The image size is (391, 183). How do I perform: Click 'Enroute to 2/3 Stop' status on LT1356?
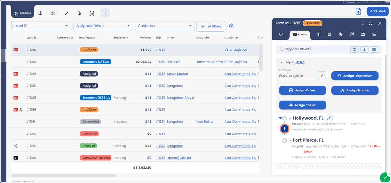95,98
